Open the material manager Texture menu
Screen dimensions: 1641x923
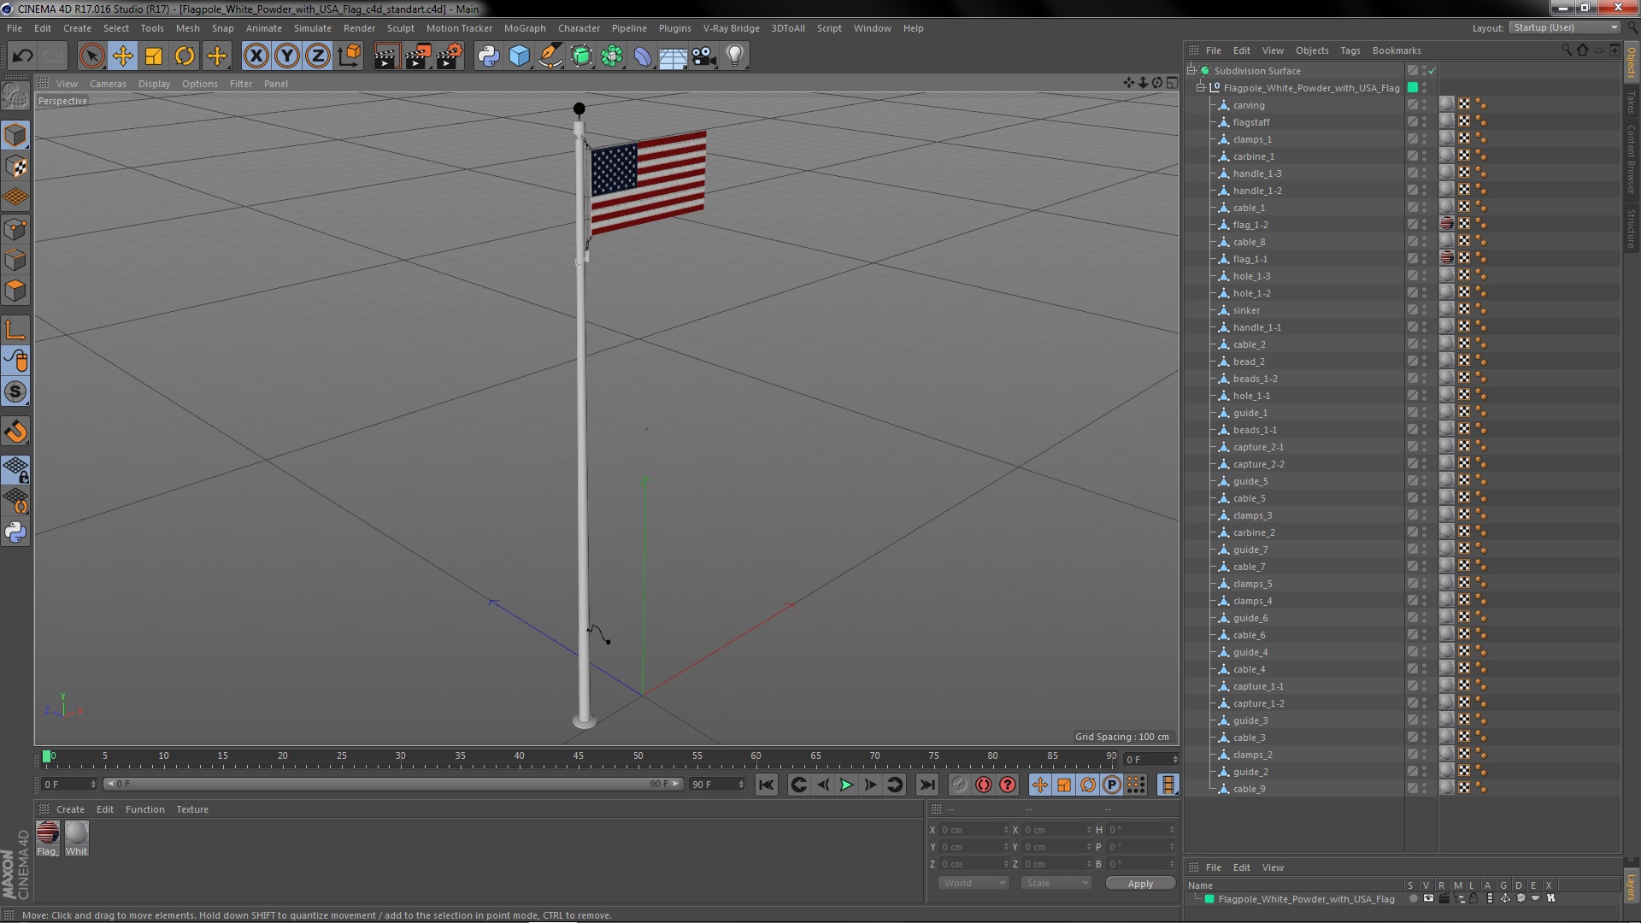(192, 809)
